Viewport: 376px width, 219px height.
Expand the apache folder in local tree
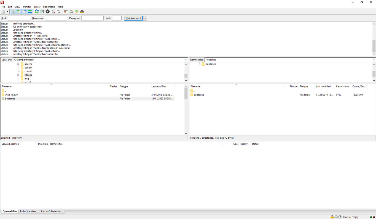[x=18, y=64]
